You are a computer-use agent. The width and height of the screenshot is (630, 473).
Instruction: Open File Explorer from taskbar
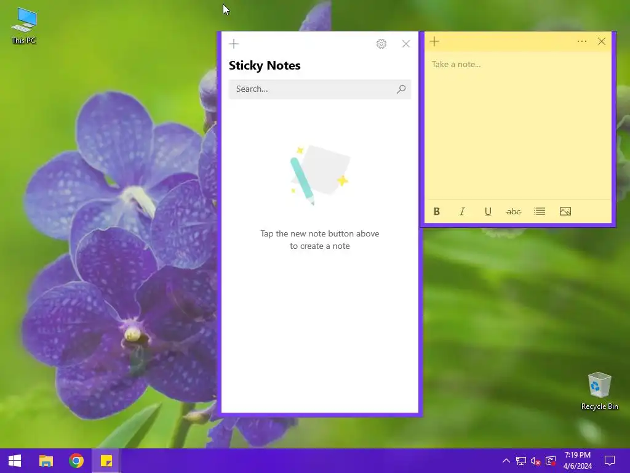click(46, 461)
